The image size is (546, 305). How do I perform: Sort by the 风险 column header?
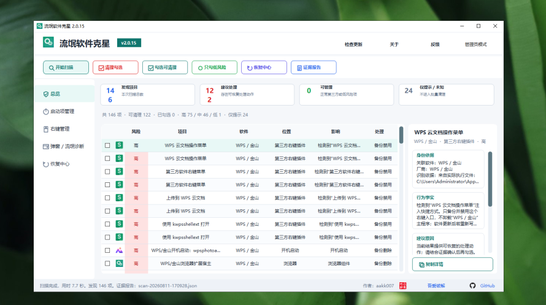point(136,131)
